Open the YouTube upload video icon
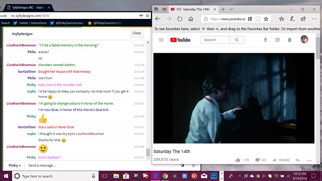Viewport: 322px width, 181px height. pyautogui.click(x=265, y=40)
